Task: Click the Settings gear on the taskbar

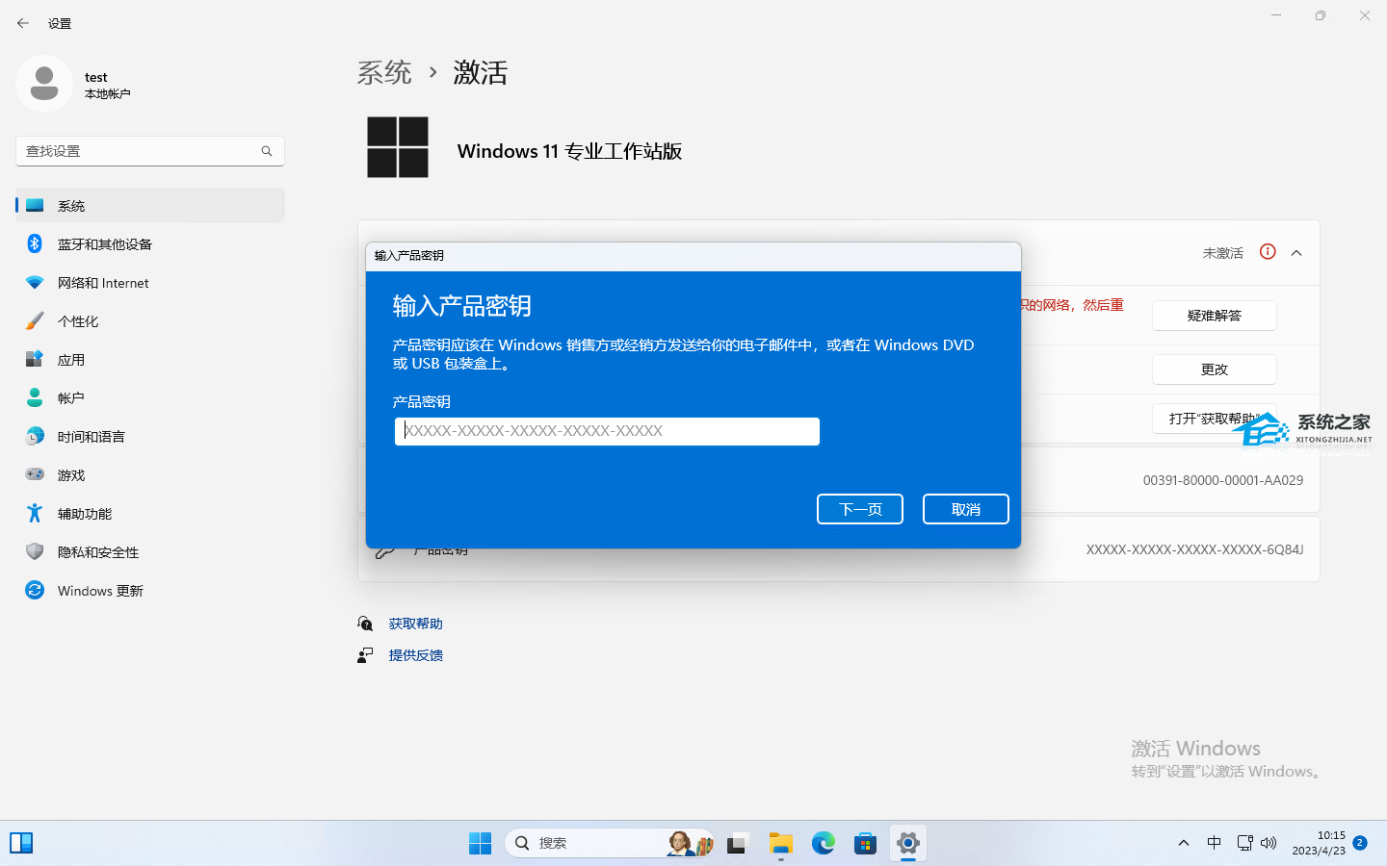Action: click(907, 843)
